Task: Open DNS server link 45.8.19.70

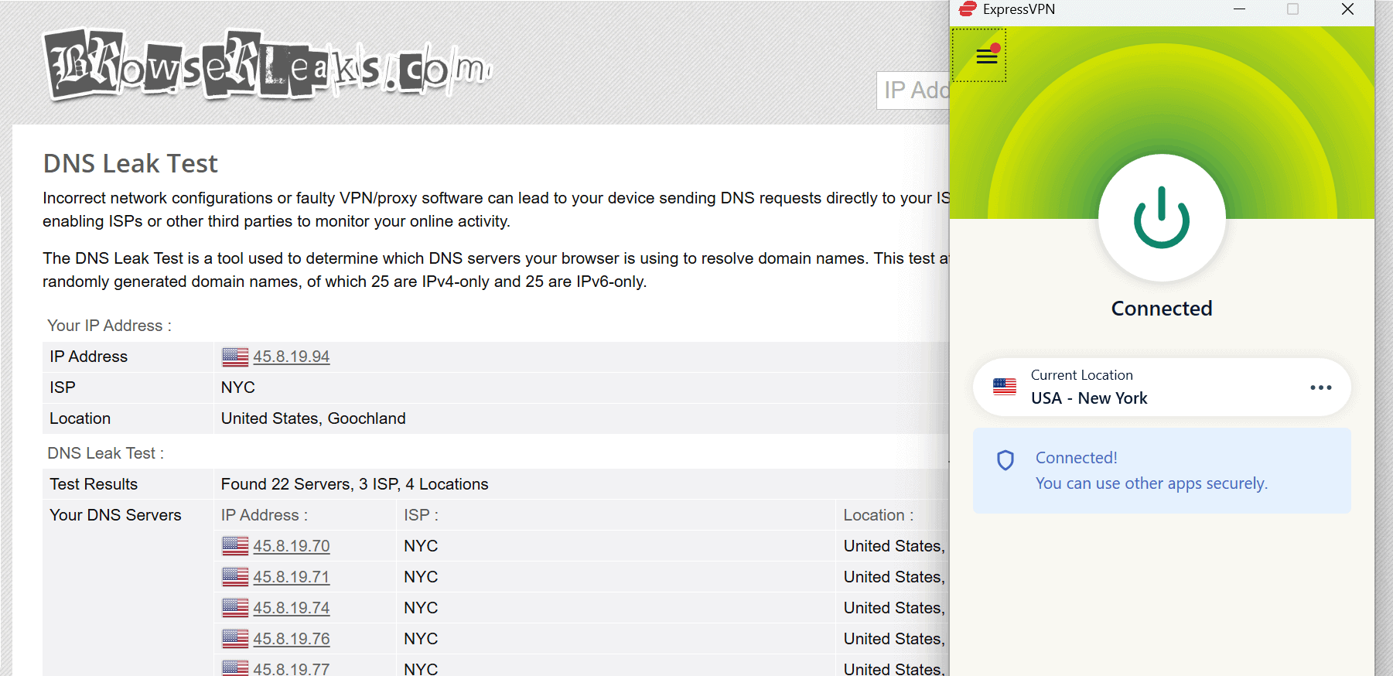Action: (291, 546)
